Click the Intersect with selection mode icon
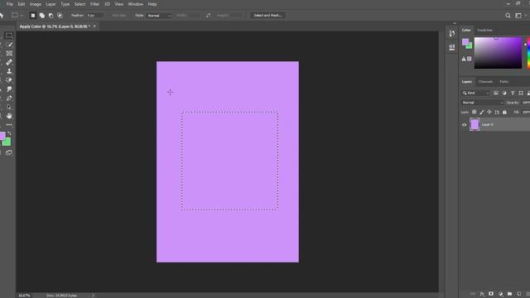 pyautogui.click(x=60, y=16)
